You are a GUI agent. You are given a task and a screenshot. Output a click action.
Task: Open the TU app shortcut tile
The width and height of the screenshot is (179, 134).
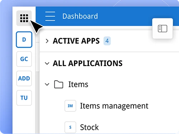coord(24,98)
